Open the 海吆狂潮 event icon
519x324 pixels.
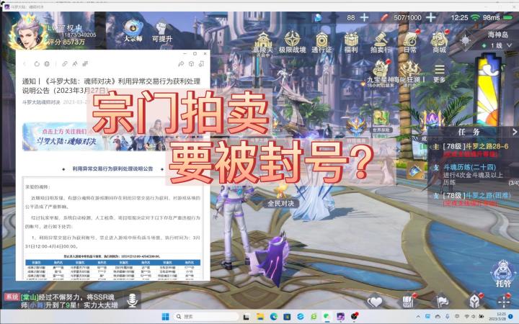click(409, 73)
